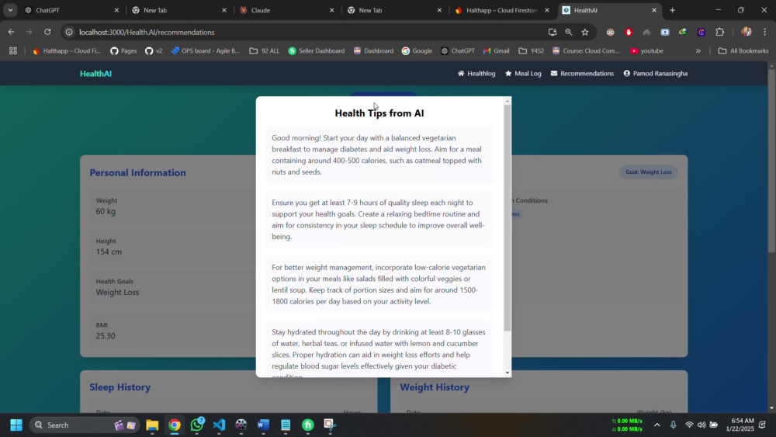
Task: Open the youtube bookmark
Action: coord(647,51)
